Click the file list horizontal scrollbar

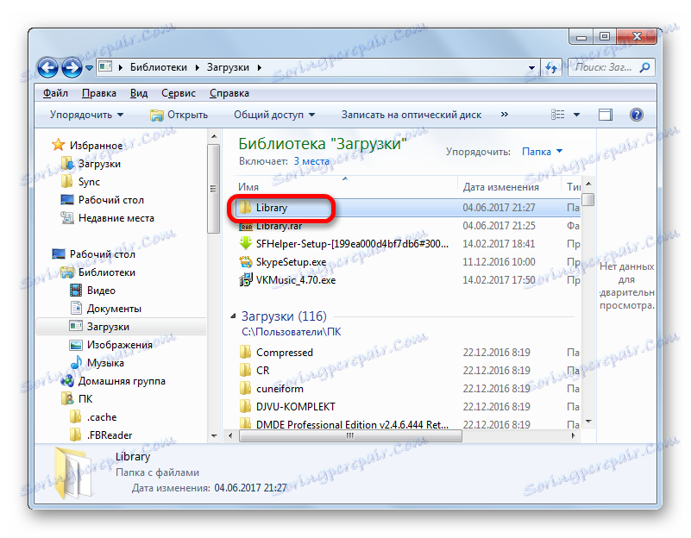tap(350, 436)
